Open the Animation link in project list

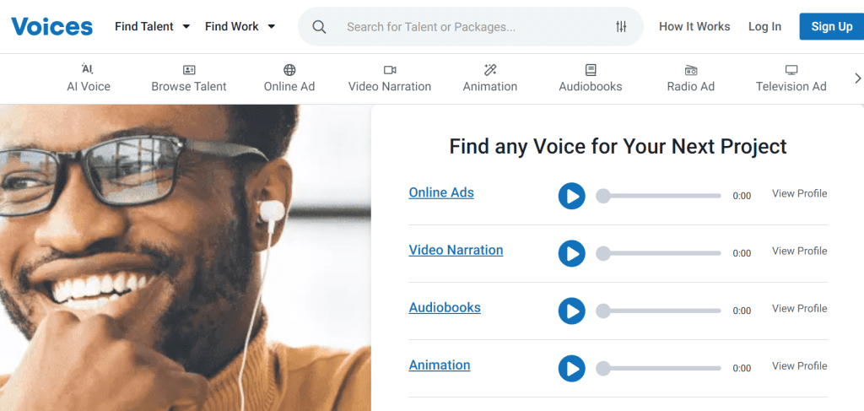pos(440,365)
